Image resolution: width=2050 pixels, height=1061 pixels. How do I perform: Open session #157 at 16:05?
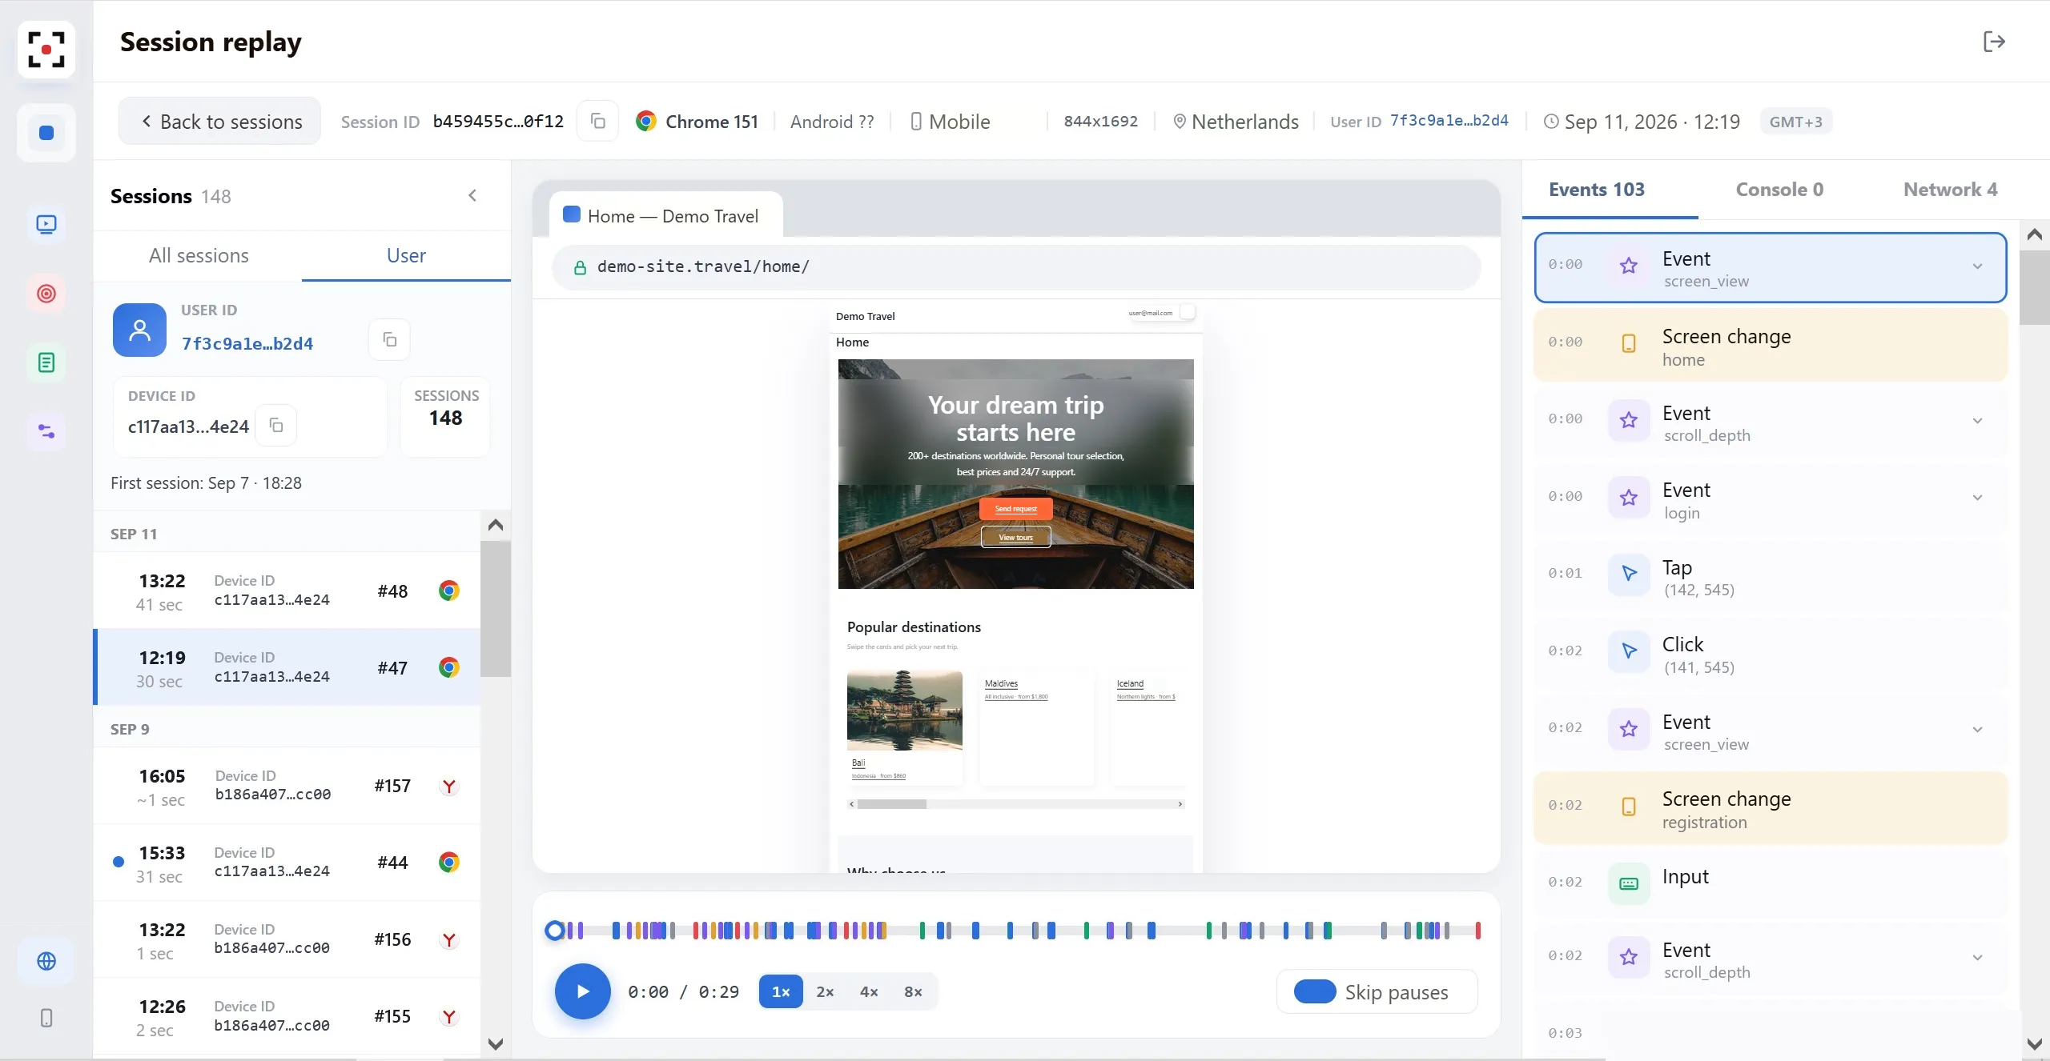(287, 787)
